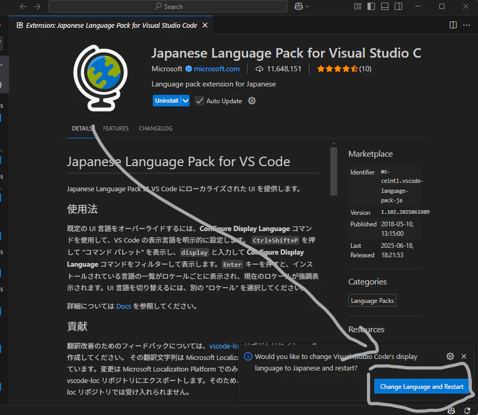Dismiss the change language notification
Screen dimensions: 478x415
click(464, 356)
